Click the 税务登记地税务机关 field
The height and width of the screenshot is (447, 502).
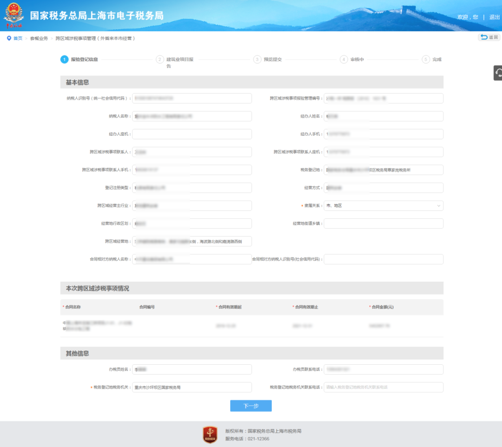point(192,387)
